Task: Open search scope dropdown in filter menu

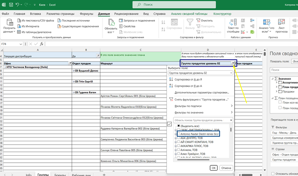Action: click(x=231, y=120)
